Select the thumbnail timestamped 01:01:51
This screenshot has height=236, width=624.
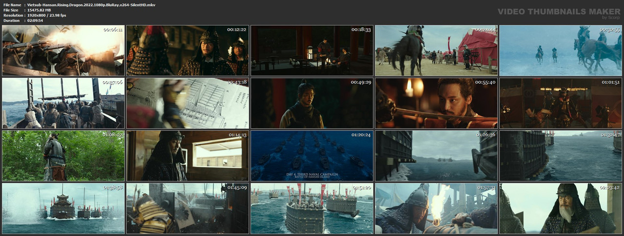click(x=561, y=103)
